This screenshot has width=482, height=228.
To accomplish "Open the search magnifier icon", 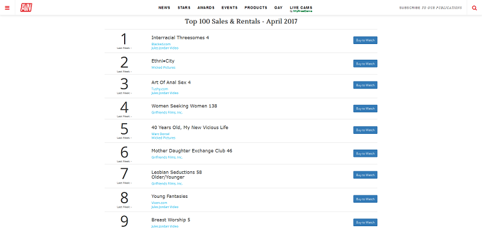I will 474,8.
